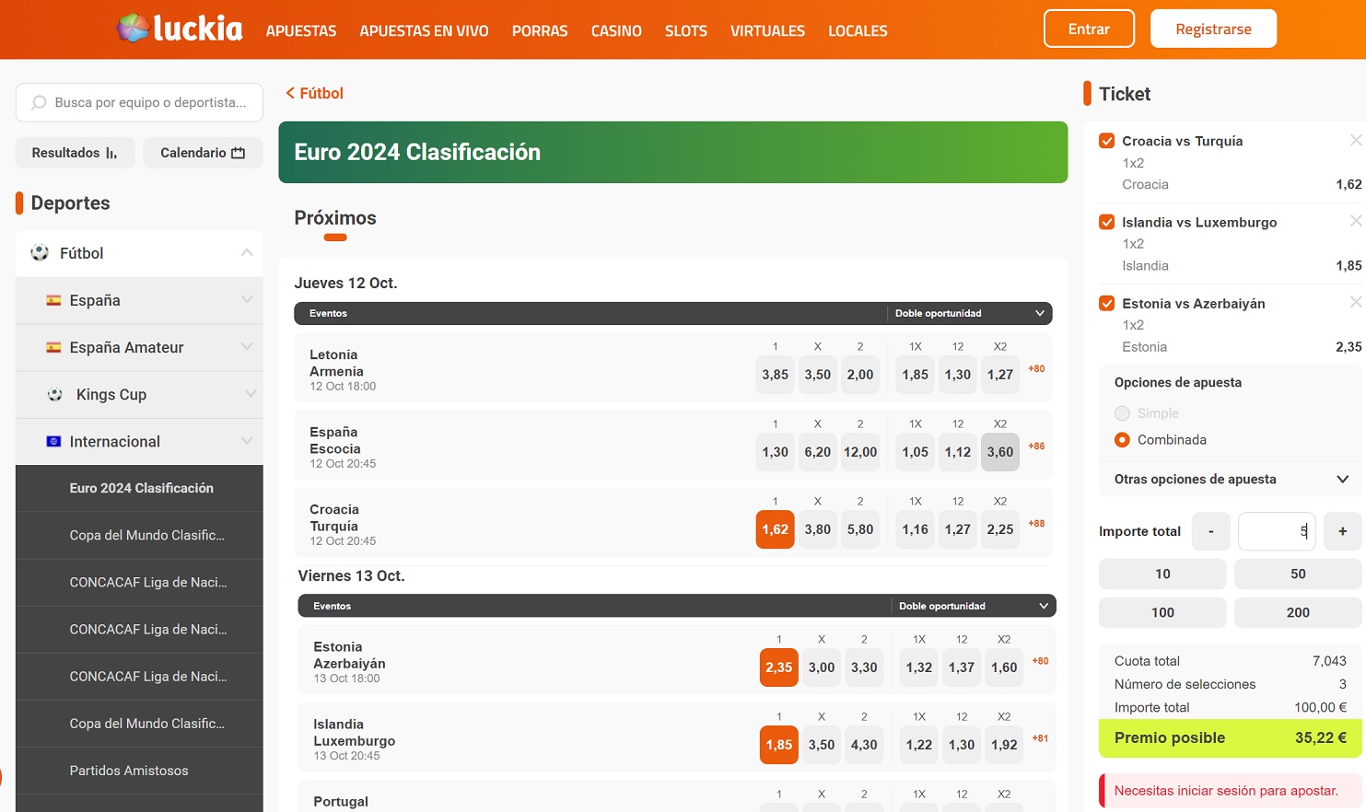
Task: Go to PORRAS section
Action: click(540, 30)
